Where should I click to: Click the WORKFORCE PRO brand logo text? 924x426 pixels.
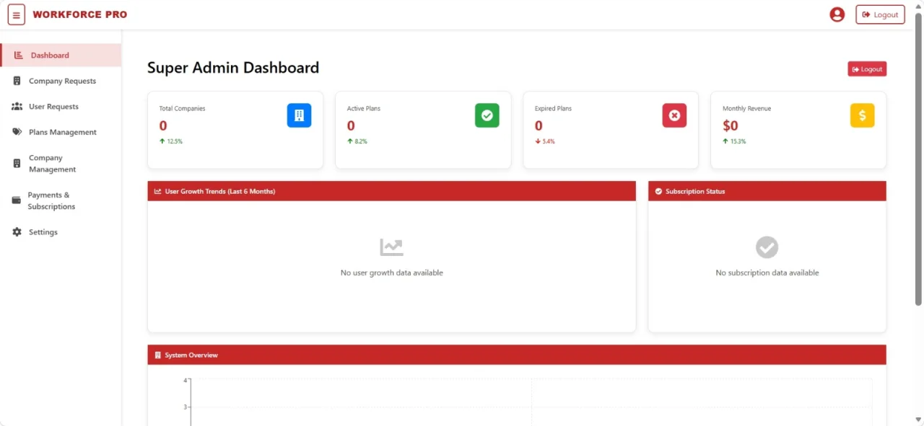[x=80, y=14]
